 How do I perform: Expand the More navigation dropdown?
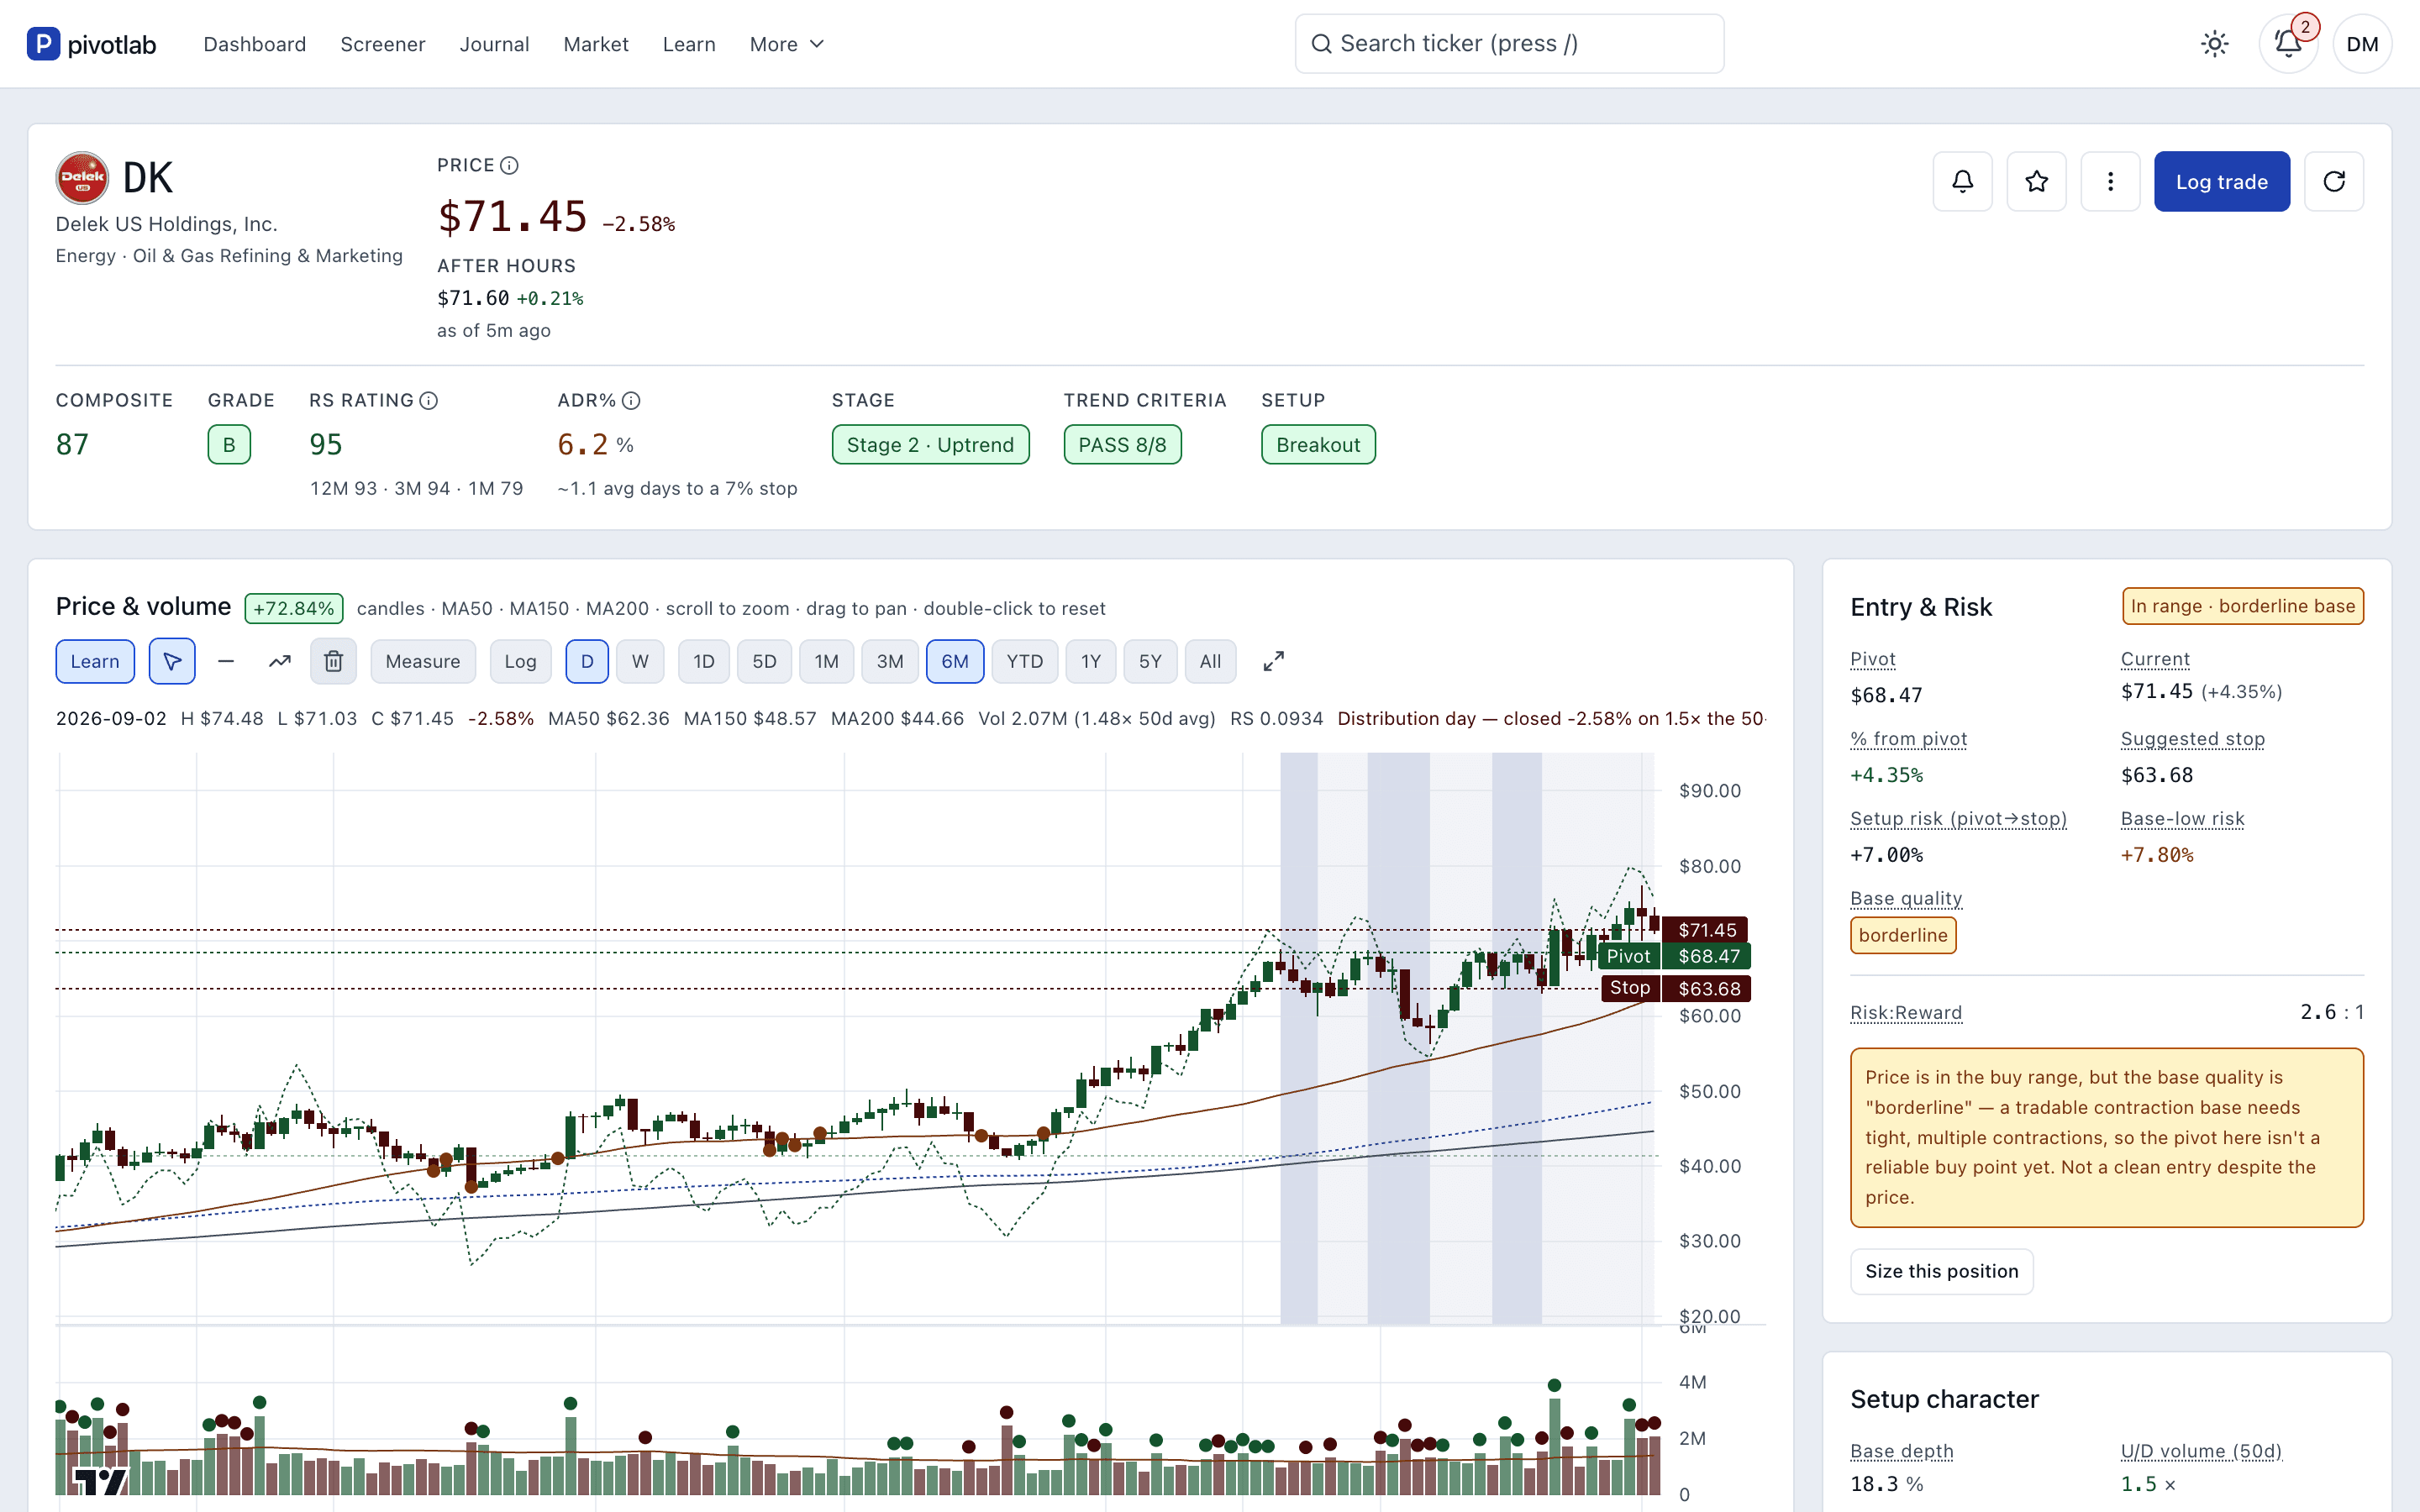(x=787, y=44)
